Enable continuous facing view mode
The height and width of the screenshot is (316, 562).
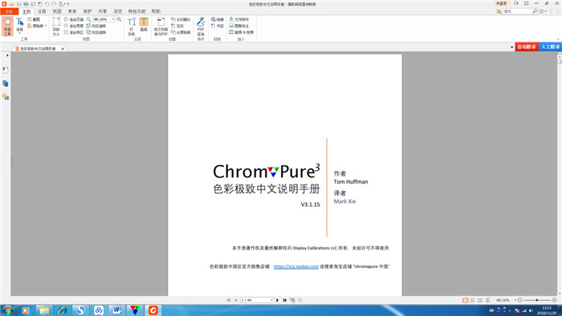pos(487,300)
